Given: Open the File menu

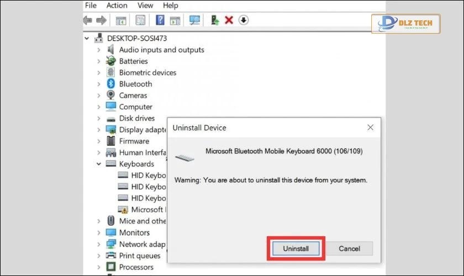Looking at the screenshot, I should [91, 6].
